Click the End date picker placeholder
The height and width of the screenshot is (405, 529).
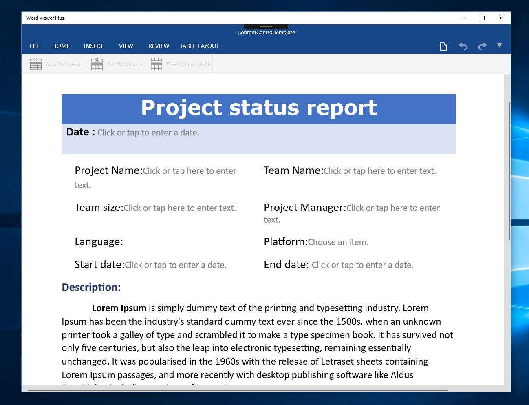(363, 265)
